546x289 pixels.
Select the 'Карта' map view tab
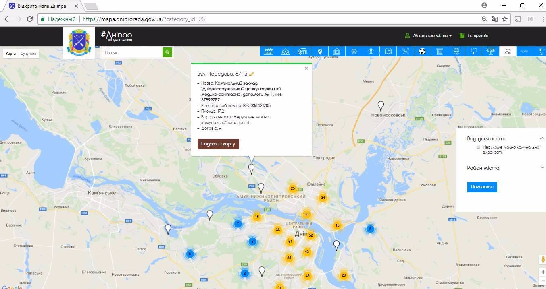[11, 54]
